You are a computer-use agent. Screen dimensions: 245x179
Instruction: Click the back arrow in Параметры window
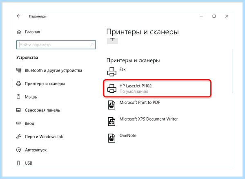click(x=19, y=16)
